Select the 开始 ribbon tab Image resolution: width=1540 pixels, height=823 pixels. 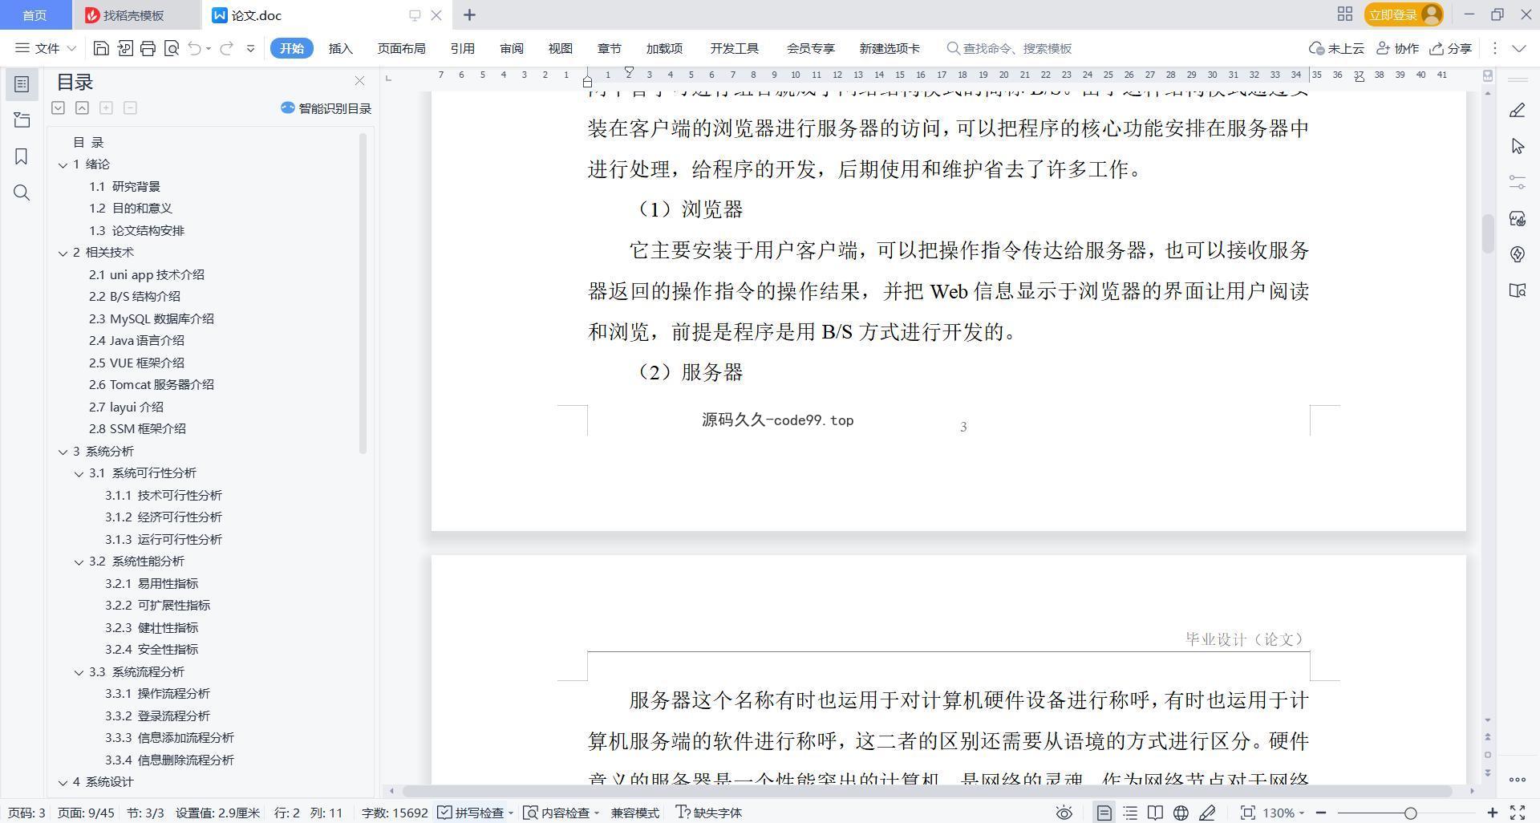[x=291, y=48]
